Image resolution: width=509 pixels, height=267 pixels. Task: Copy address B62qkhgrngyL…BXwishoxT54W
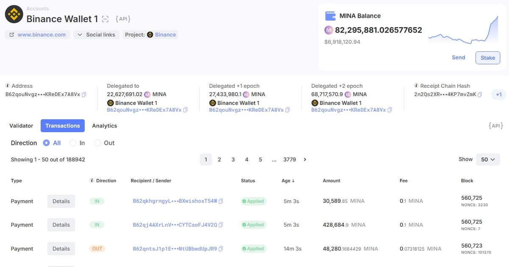tap(221, 201)
